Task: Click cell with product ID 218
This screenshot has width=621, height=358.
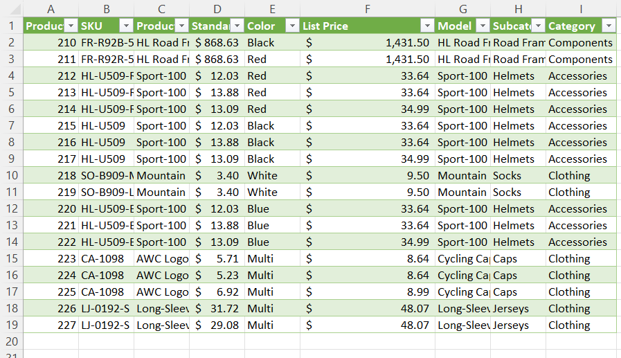Action: pos(51,175)
